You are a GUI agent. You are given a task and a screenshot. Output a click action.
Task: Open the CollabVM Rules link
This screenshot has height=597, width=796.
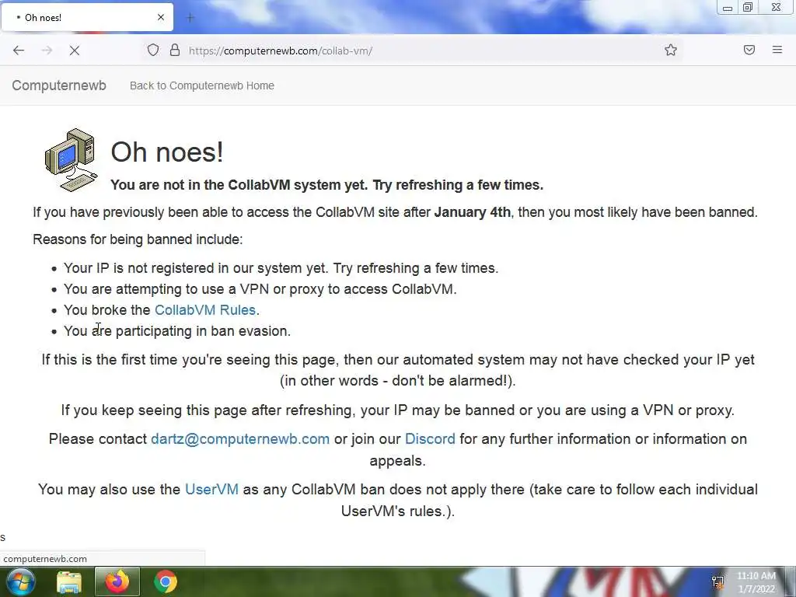[x=205, y=309]
